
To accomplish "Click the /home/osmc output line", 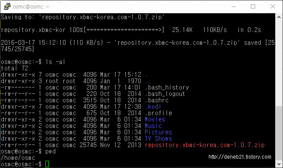I will click(18, 158).
